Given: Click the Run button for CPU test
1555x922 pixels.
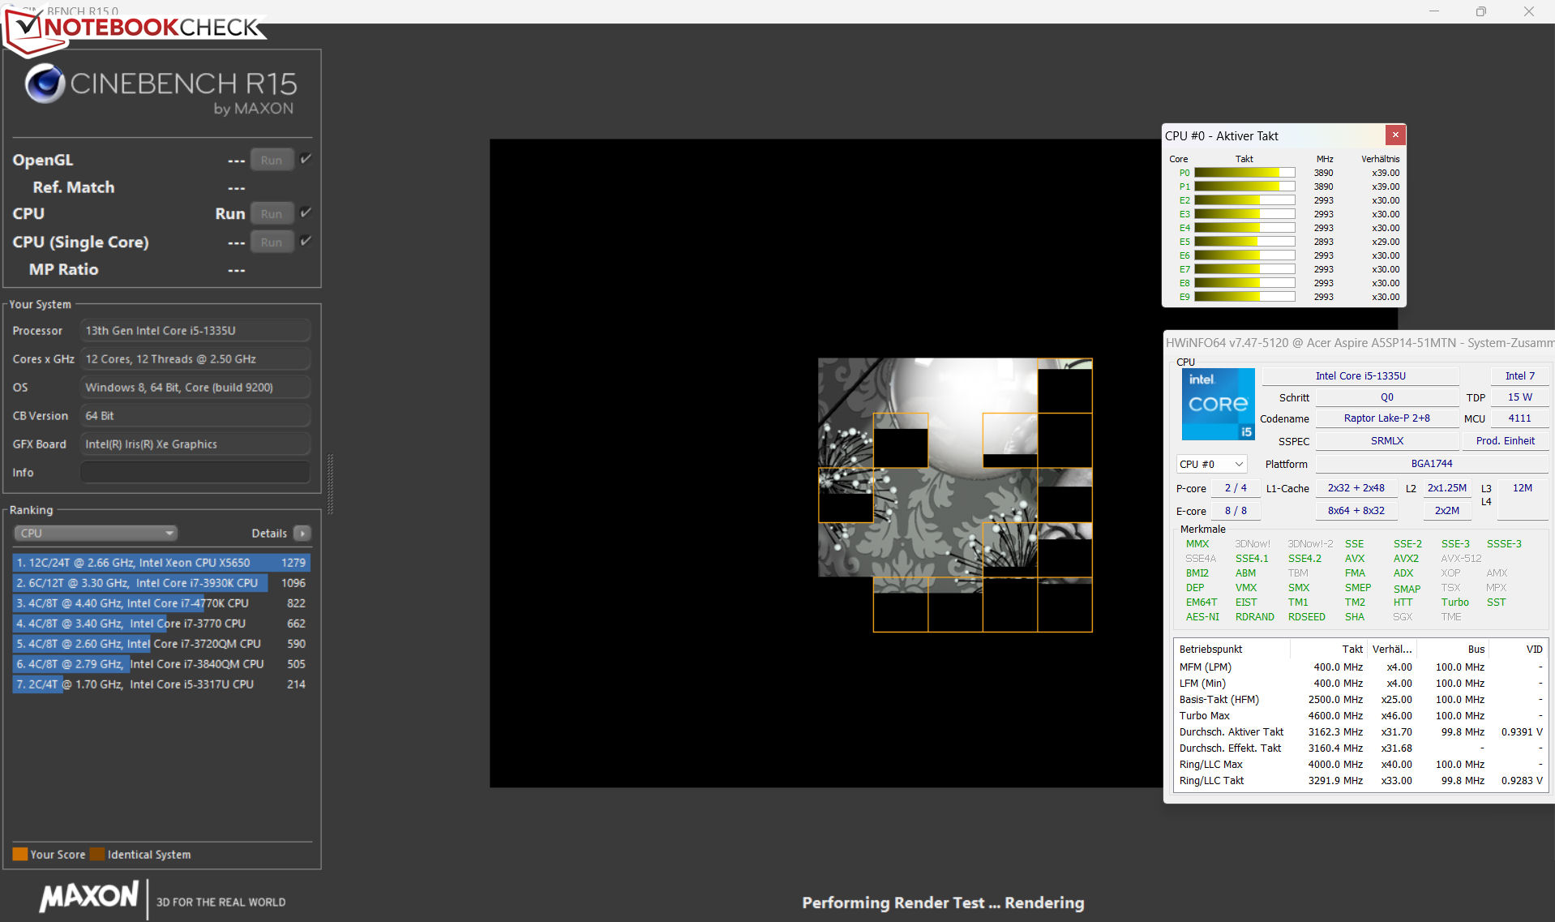Looking at the screenshot, I should (x=272, y=214).
